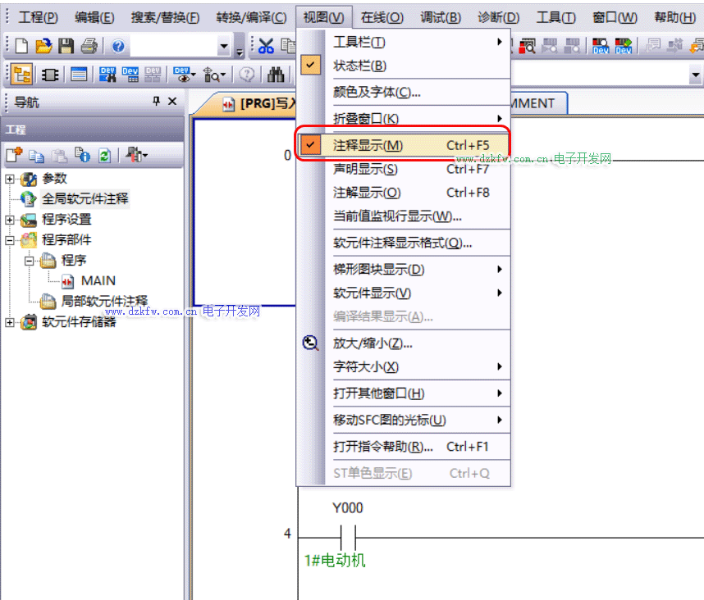Screen dimensions: 704x600
Task: Open the 在线 menu
Action: [x=382, y=17]
